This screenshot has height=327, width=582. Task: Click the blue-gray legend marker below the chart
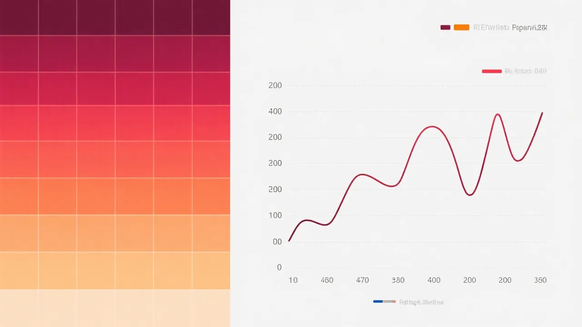384,302
